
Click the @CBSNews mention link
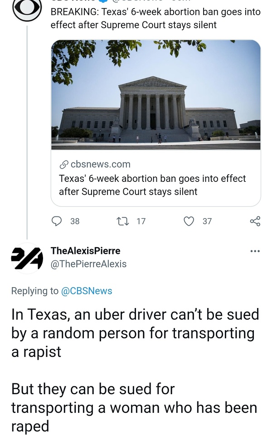click(x=87, y=291)
